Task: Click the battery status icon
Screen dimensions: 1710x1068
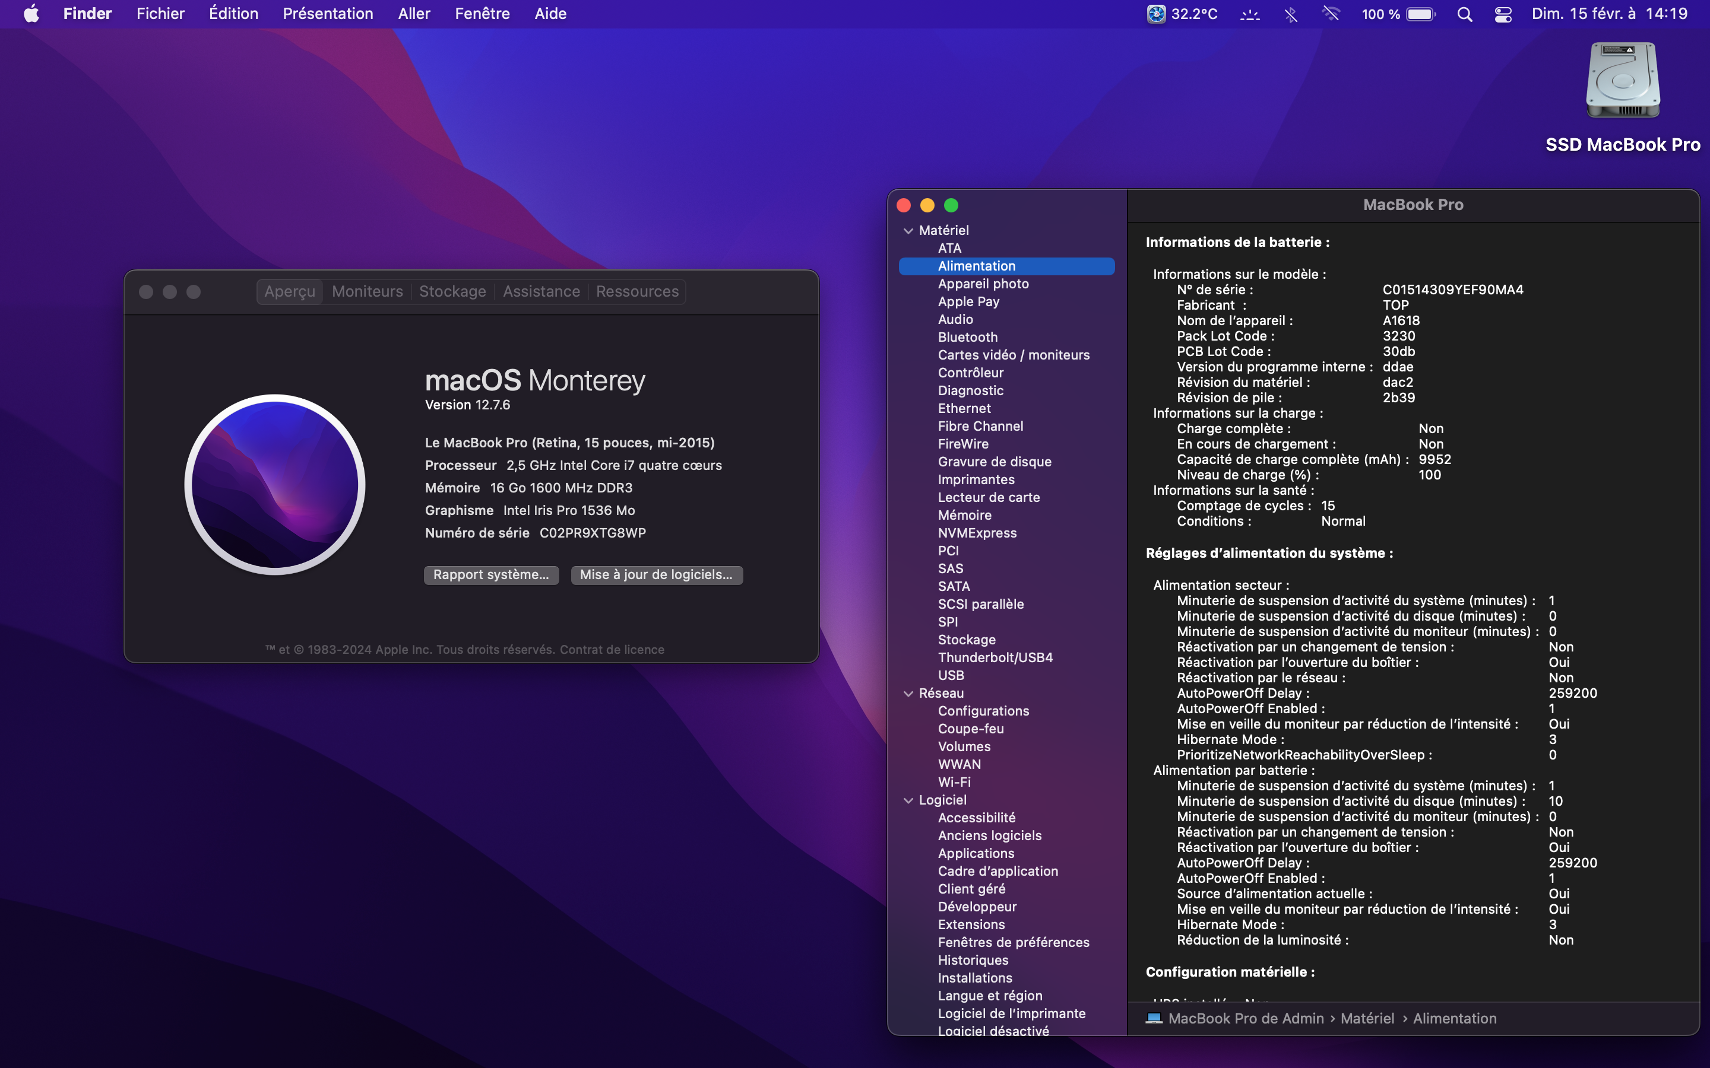Action: pos(1420,14)
